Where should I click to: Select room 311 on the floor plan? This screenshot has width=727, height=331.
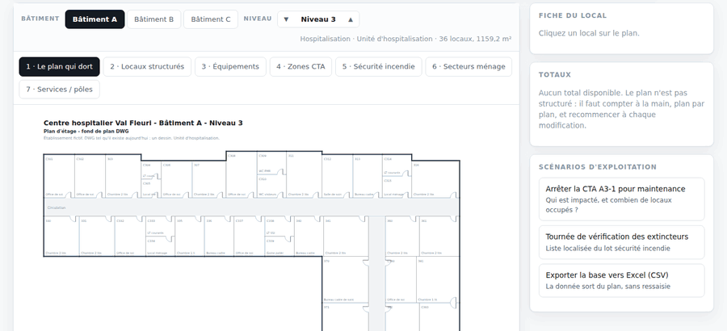tap(305, 174)
